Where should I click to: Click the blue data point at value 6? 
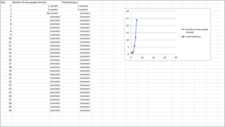click(x=134, y=46)
